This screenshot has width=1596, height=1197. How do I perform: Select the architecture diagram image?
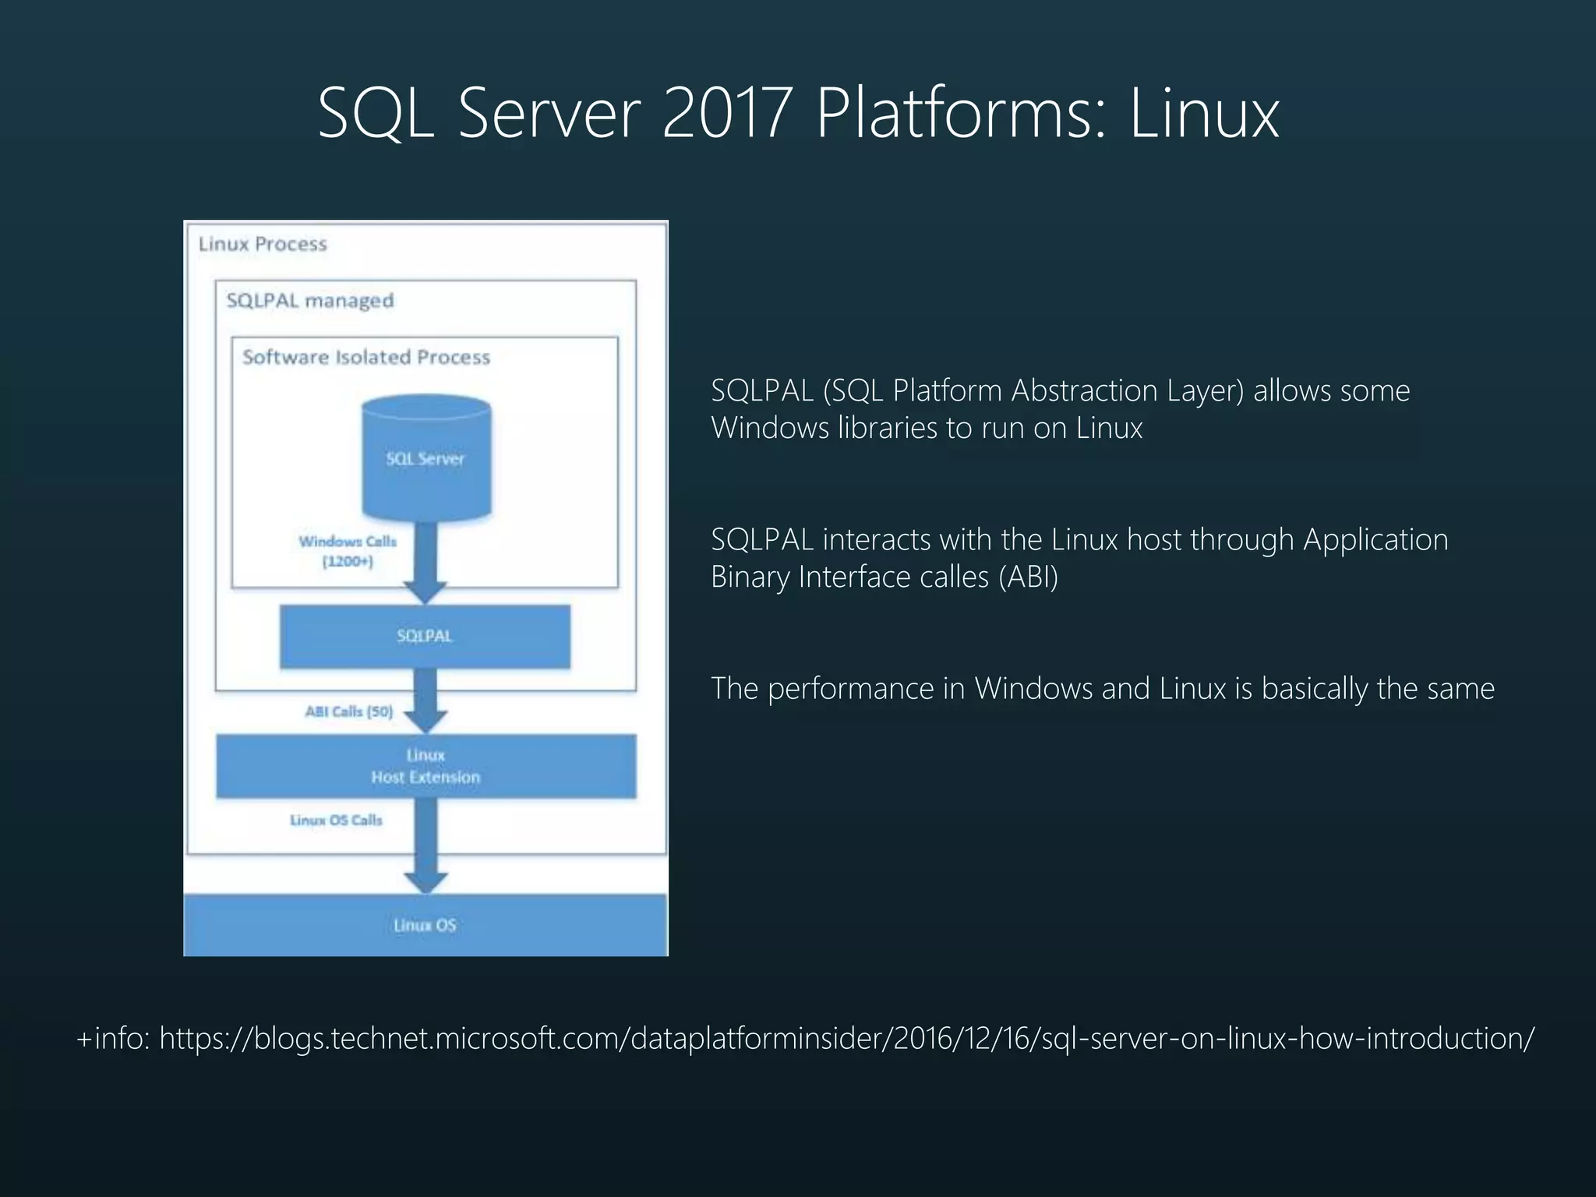(x=425, y=588)
